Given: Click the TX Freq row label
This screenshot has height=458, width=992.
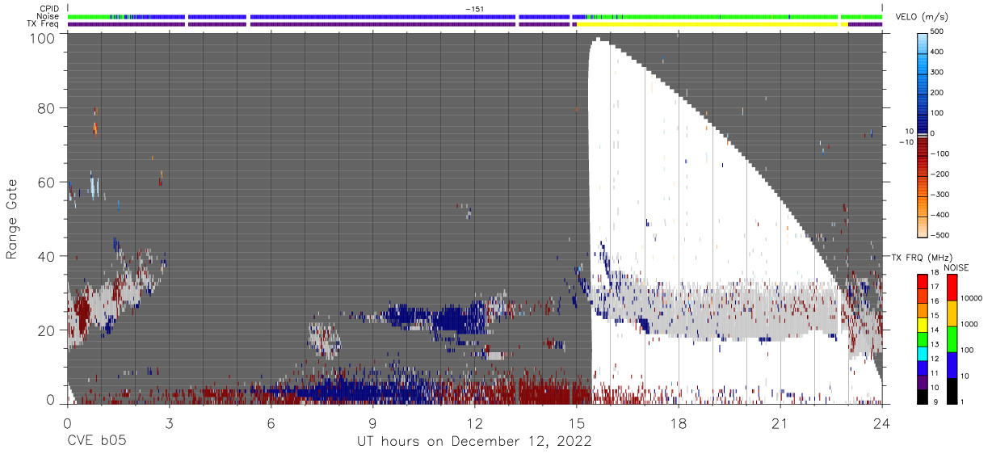Looking at the screenshot, I should pos(44,24).
